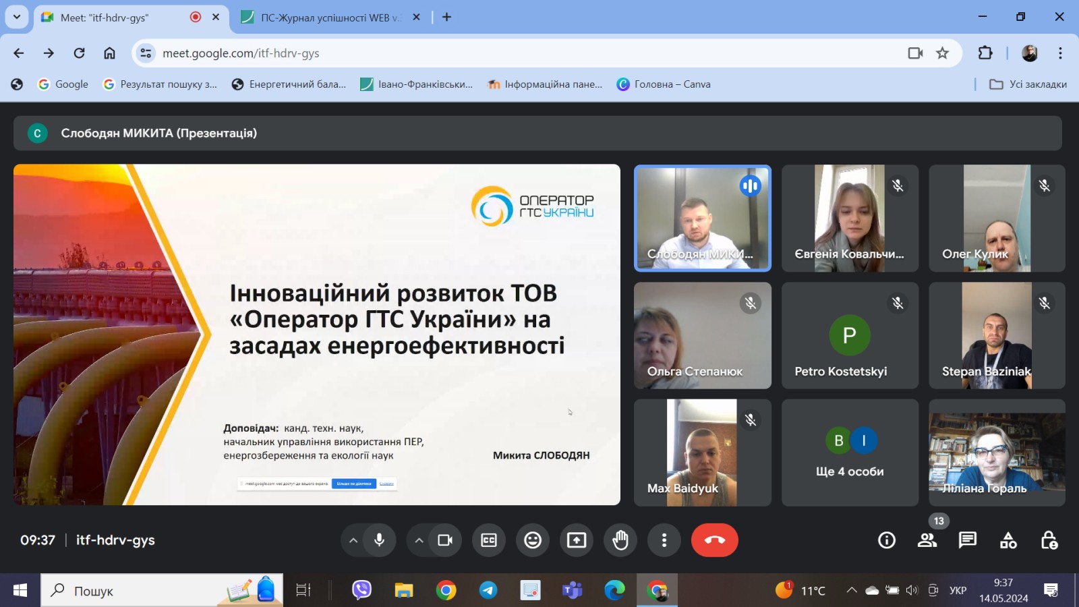Open the Енергетичний бала... bookmark
1079x607 pixels.
289,84
